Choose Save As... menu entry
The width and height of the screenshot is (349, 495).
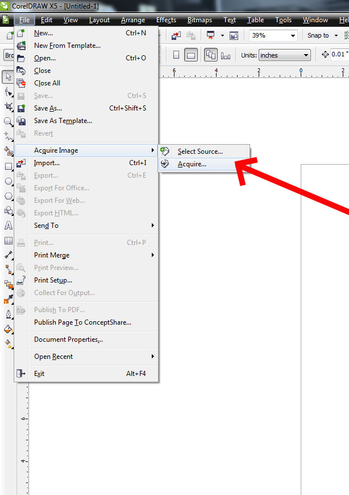click(86, 108)
